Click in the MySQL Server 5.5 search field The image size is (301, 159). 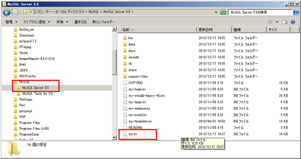[260, 12]
